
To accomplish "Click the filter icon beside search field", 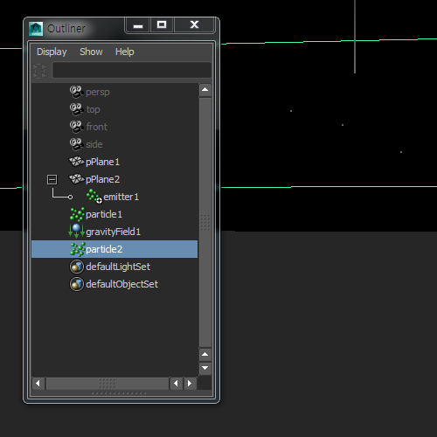I will 40,71.
